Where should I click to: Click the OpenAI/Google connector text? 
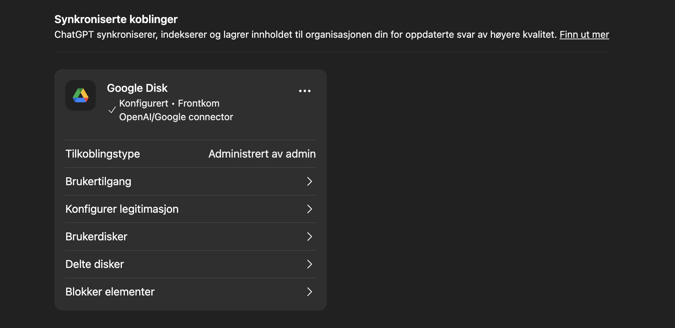coord(176,117)
